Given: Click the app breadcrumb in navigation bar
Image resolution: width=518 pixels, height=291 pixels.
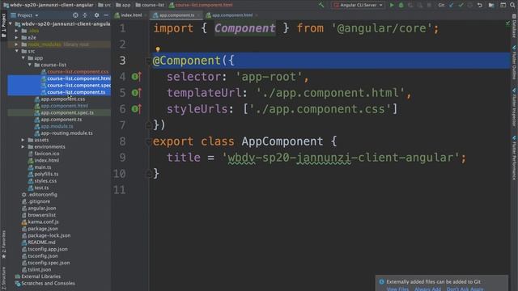Looking at the screenshot, I should pos(123,5).
